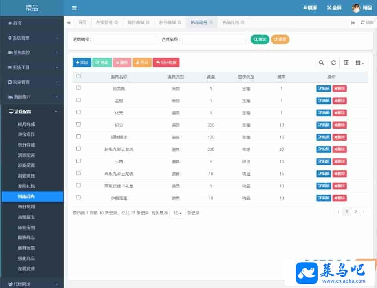Toggle sidebar with the hamburger menu icon
The width and height of the screenshot is (377, 288).
click(74, 8)
